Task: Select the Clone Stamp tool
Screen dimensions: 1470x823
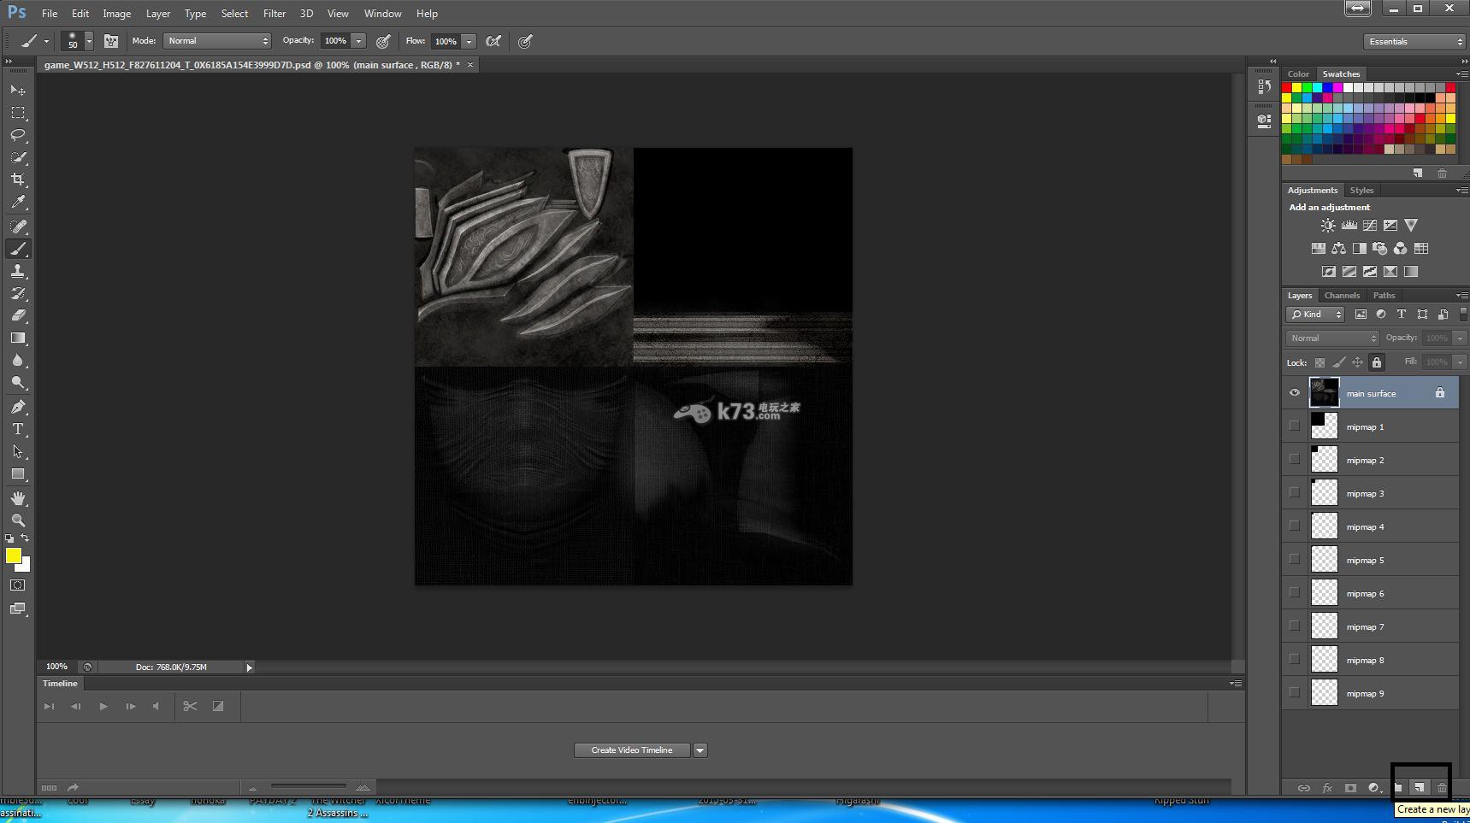Action: click(18, 271)
